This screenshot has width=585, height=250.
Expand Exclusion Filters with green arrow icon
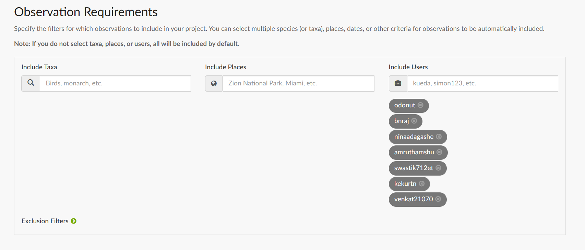pyautogui.click(x=74, y=221)
